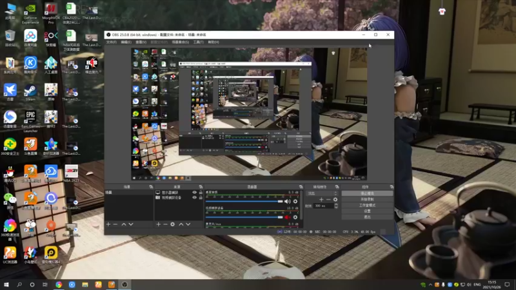Move the selected source up
Viewport: 516px width, 290px height.
pyautogui.click(x=181, y=224)
